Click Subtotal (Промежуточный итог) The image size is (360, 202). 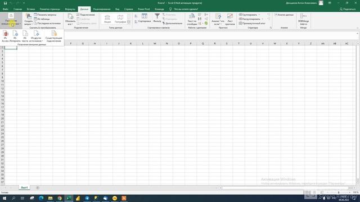[252, 24]
